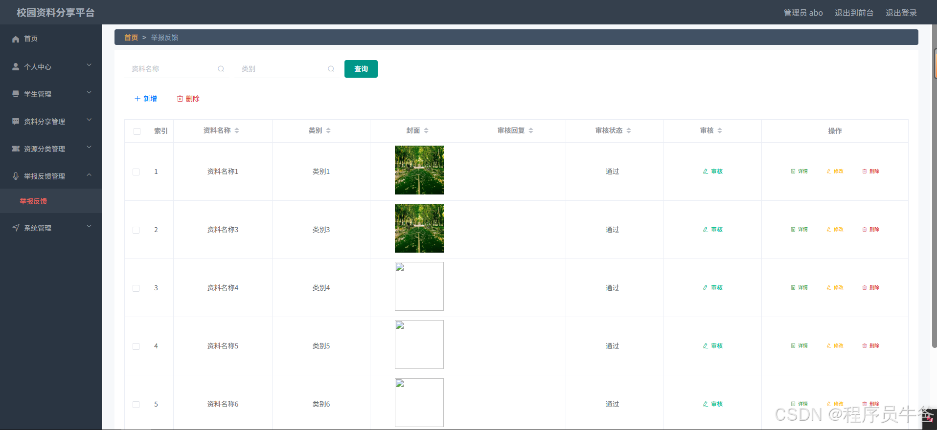Open 资料分享管理 in the sidebar

(51, 121)
